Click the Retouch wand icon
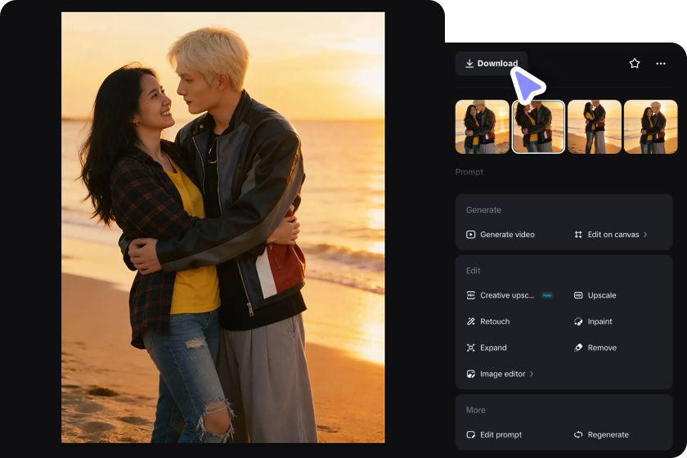This screenshot has width=687, height=458. [x=470, y=321]
